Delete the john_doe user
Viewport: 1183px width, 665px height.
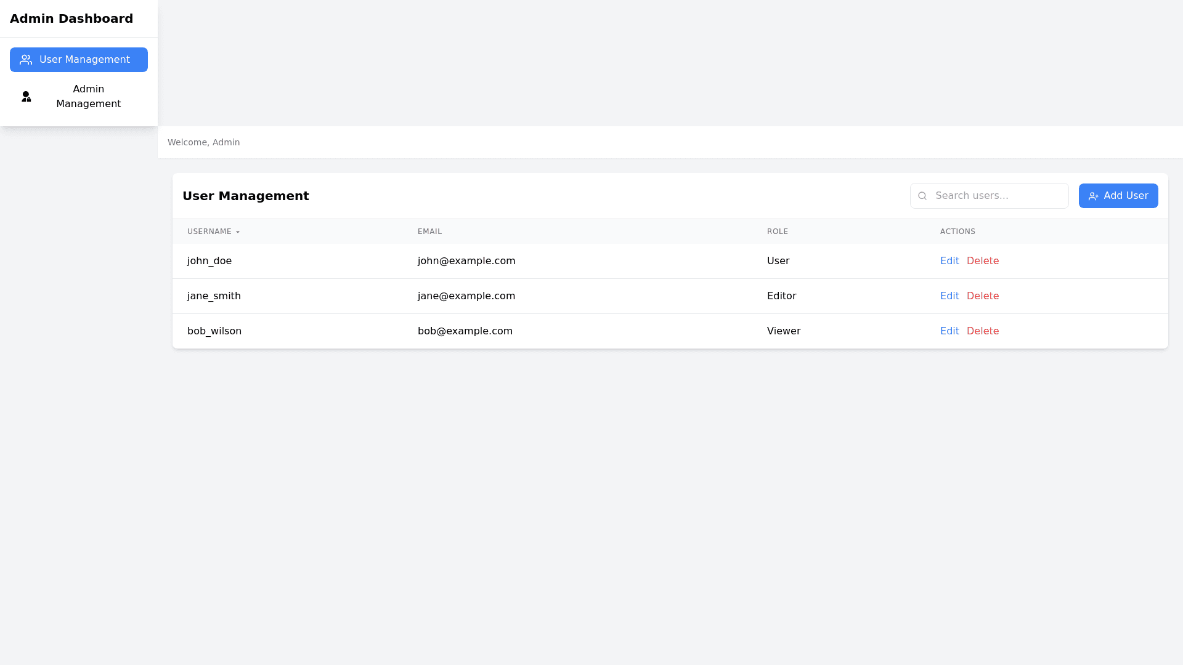click(982, 261)
